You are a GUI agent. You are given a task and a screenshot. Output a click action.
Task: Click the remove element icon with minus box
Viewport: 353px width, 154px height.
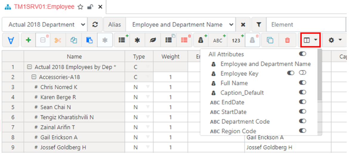click(43, 40)
